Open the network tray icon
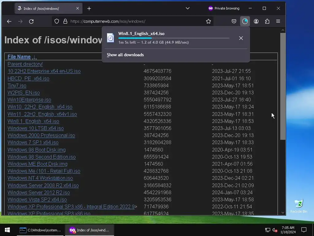Image resolution: width=314 pixels, height=236 pixels. 267,230
